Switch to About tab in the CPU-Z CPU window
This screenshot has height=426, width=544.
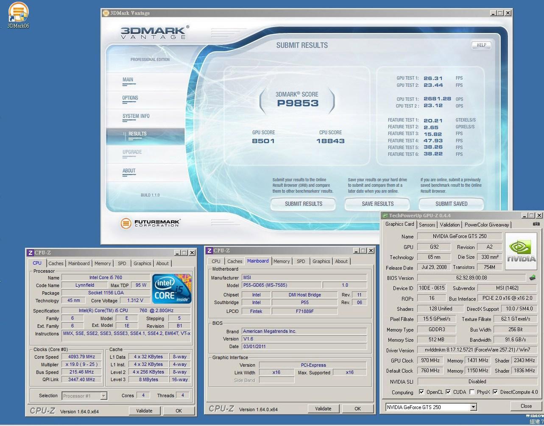click(162, 263)
